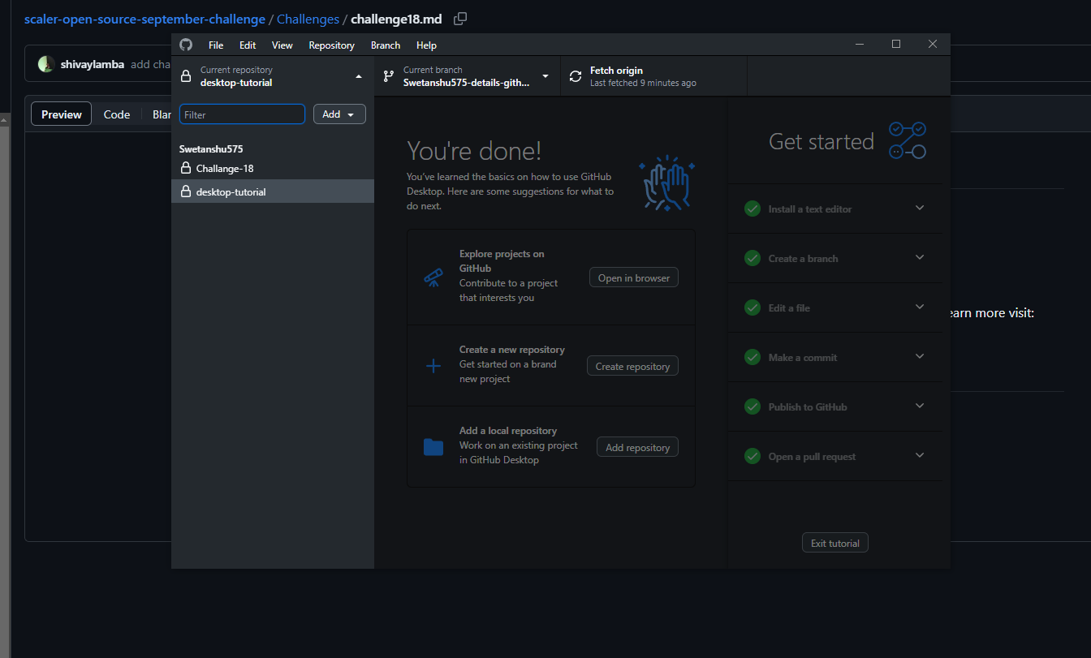
Task: Click the green check on Make a commit
Action: pos(752,357)
